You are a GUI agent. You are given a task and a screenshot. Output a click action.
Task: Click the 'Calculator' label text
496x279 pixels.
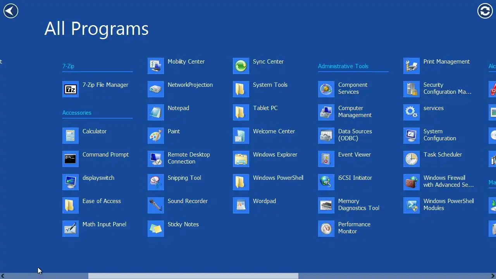coord(95,131)
